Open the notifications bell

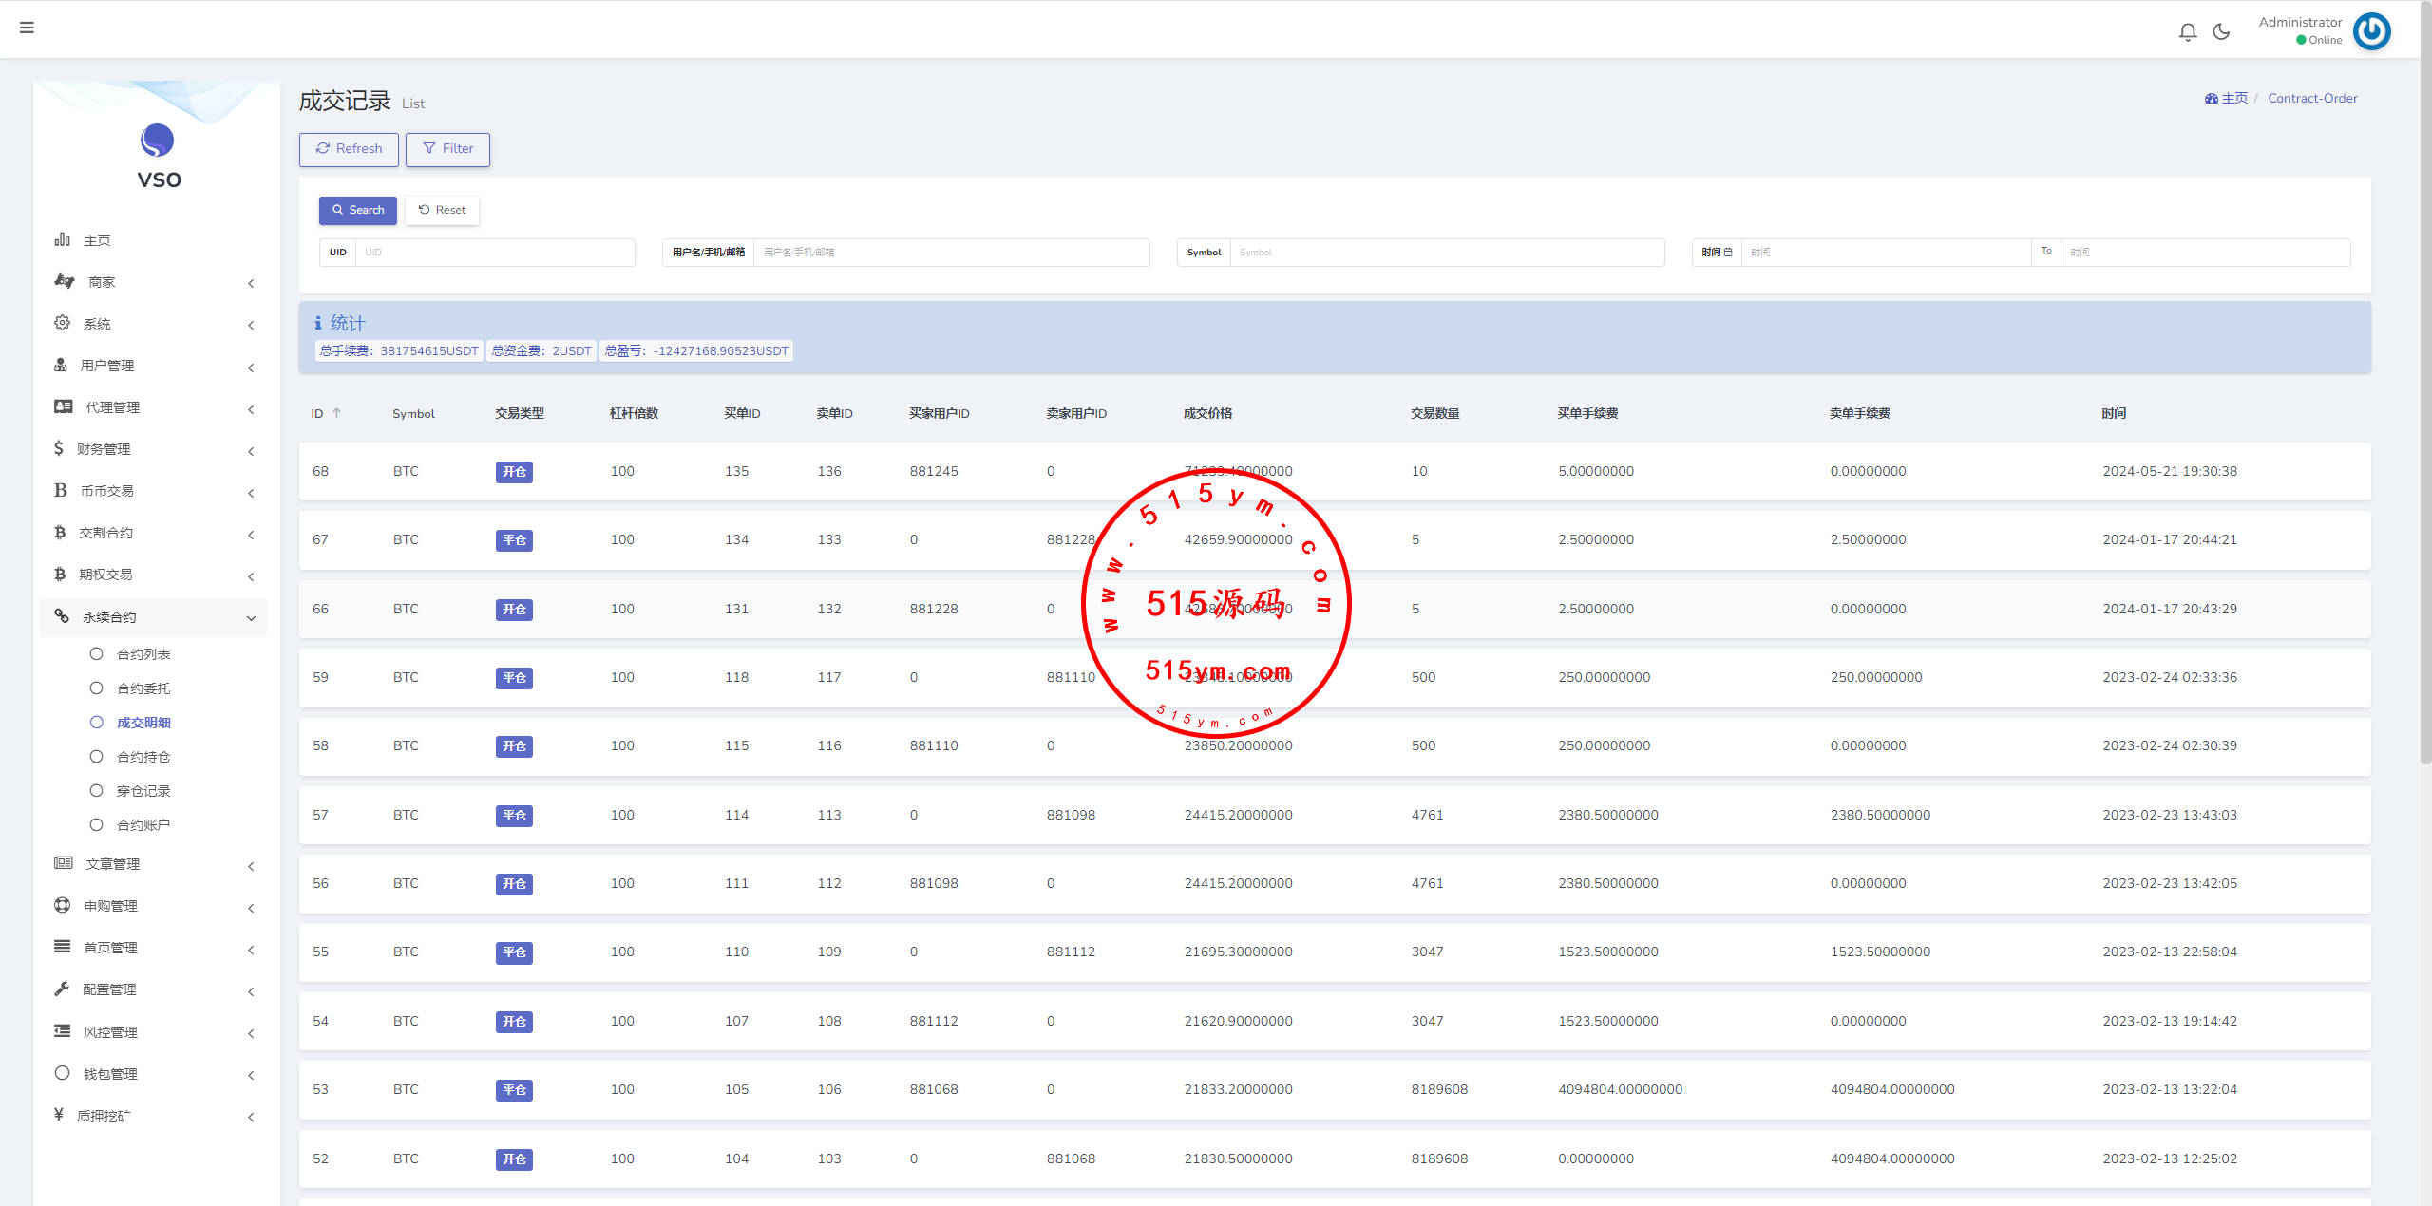[x=2188, y=31]
